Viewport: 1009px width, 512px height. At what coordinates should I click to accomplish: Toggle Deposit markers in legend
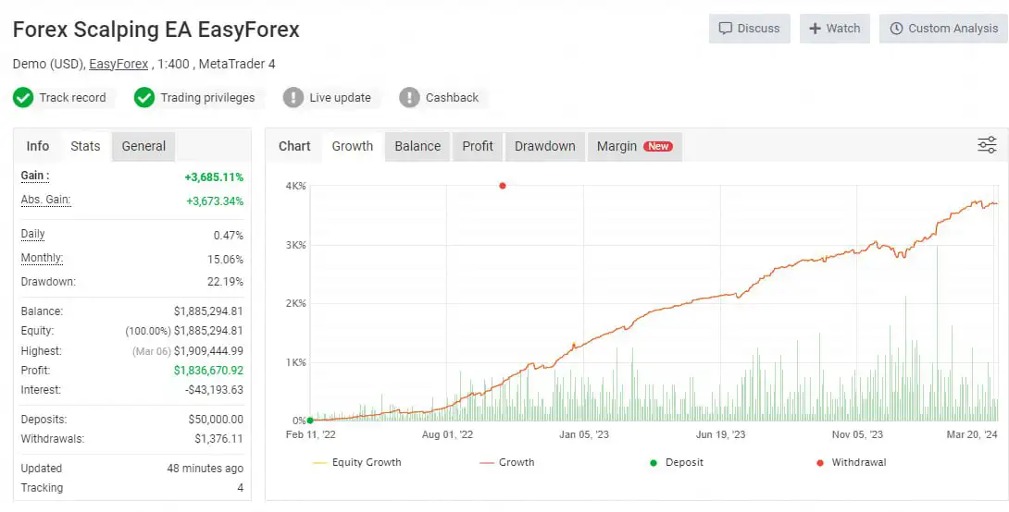coord(676,462)
